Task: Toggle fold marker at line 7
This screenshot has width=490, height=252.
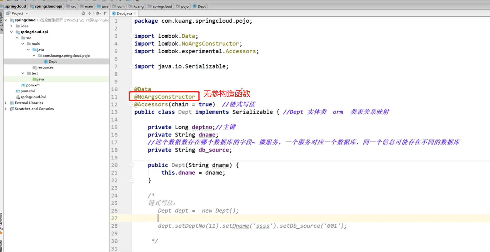Action: 132,66
